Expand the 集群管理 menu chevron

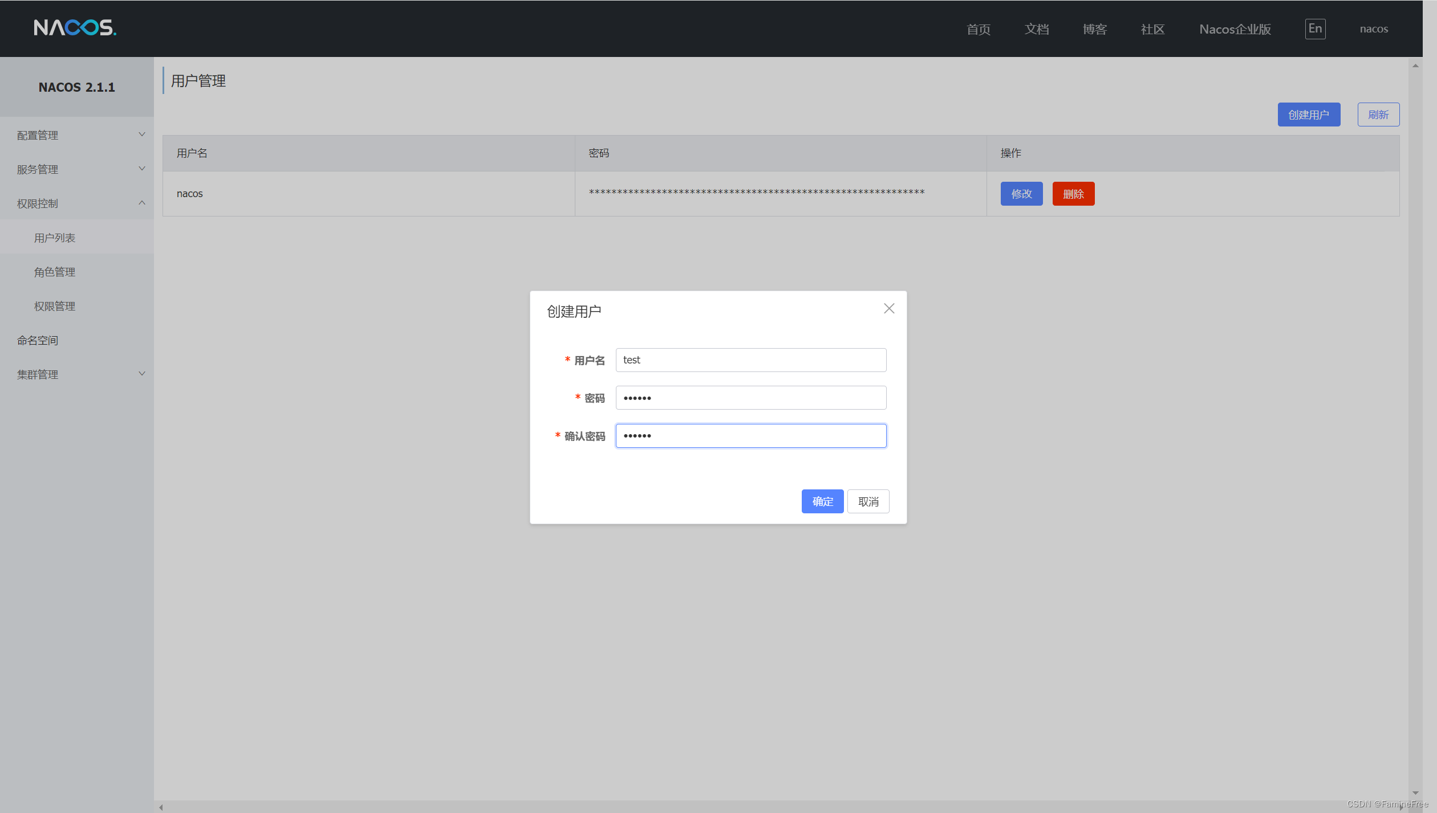coord(142,374)
